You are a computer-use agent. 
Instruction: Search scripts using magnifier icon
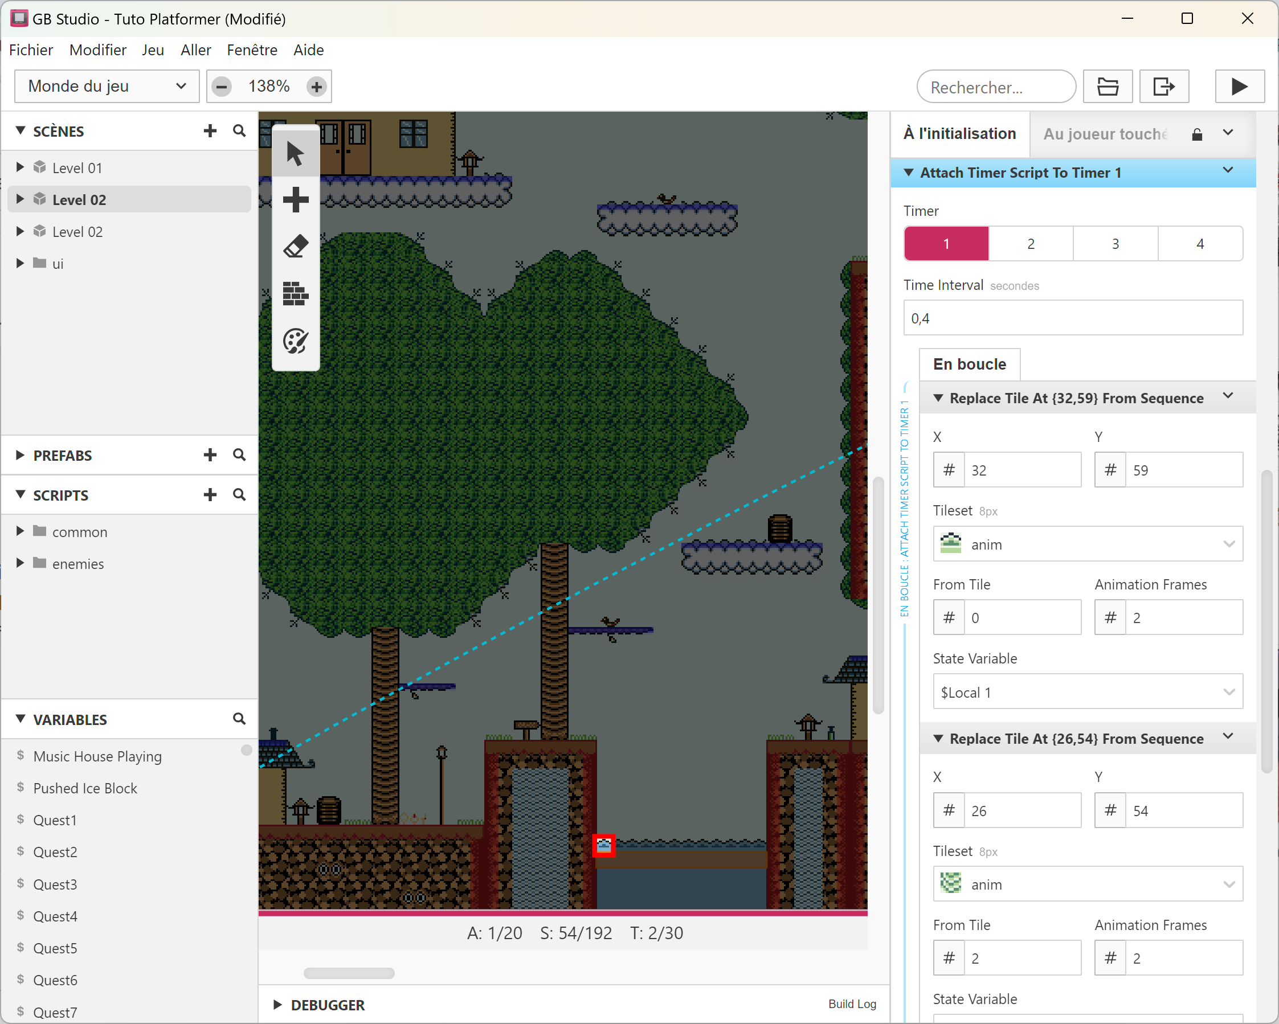pyautogui.click(x=239, y=494)
